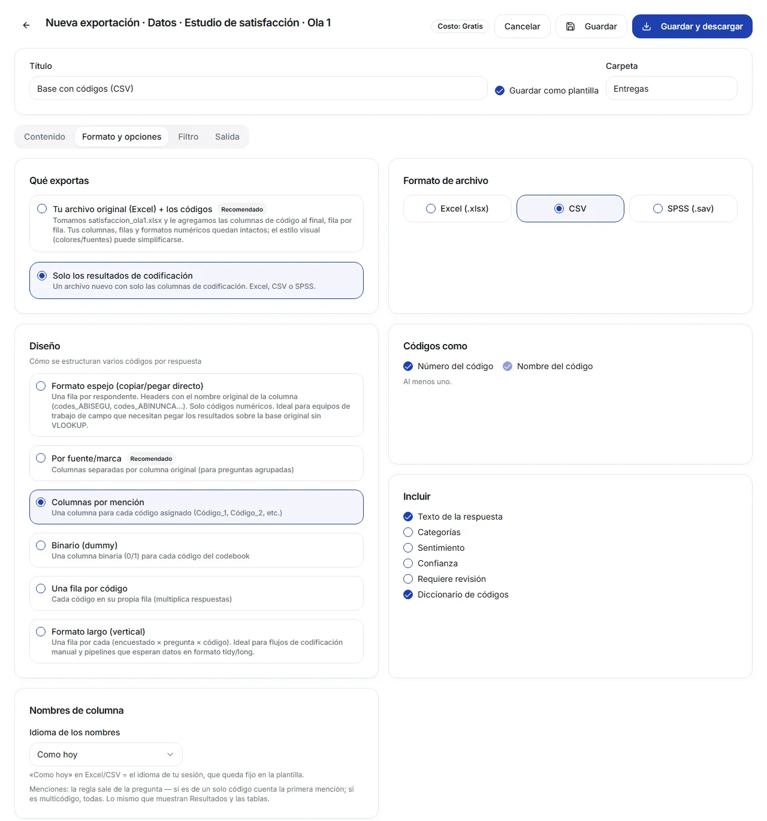Screen dimensions: 767x821
Task: Click the Recomendado badge beside Por fuente/marca
Action: pyautogui.click(x=151, y=459)
